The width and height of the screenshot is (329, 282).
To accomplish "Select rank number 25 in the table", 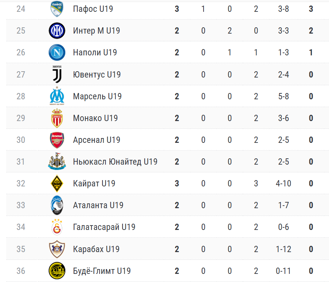I will point(21,31).
